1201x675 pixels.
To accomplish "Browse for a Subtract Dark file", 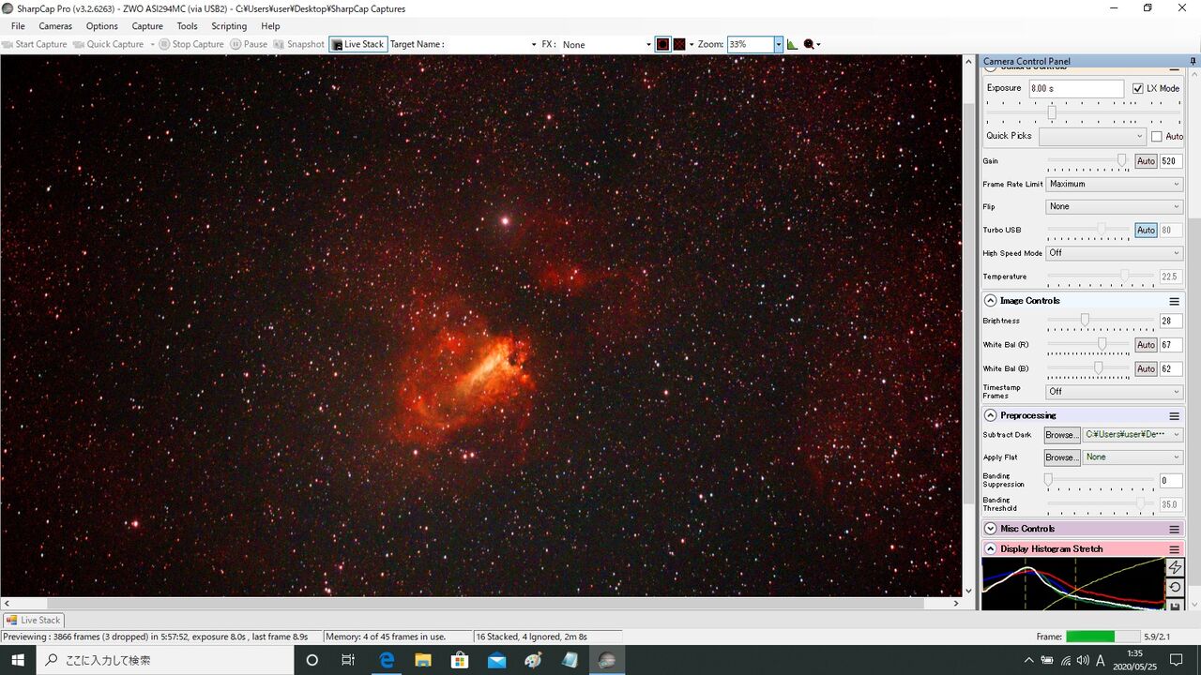I will click(1062, 435).
